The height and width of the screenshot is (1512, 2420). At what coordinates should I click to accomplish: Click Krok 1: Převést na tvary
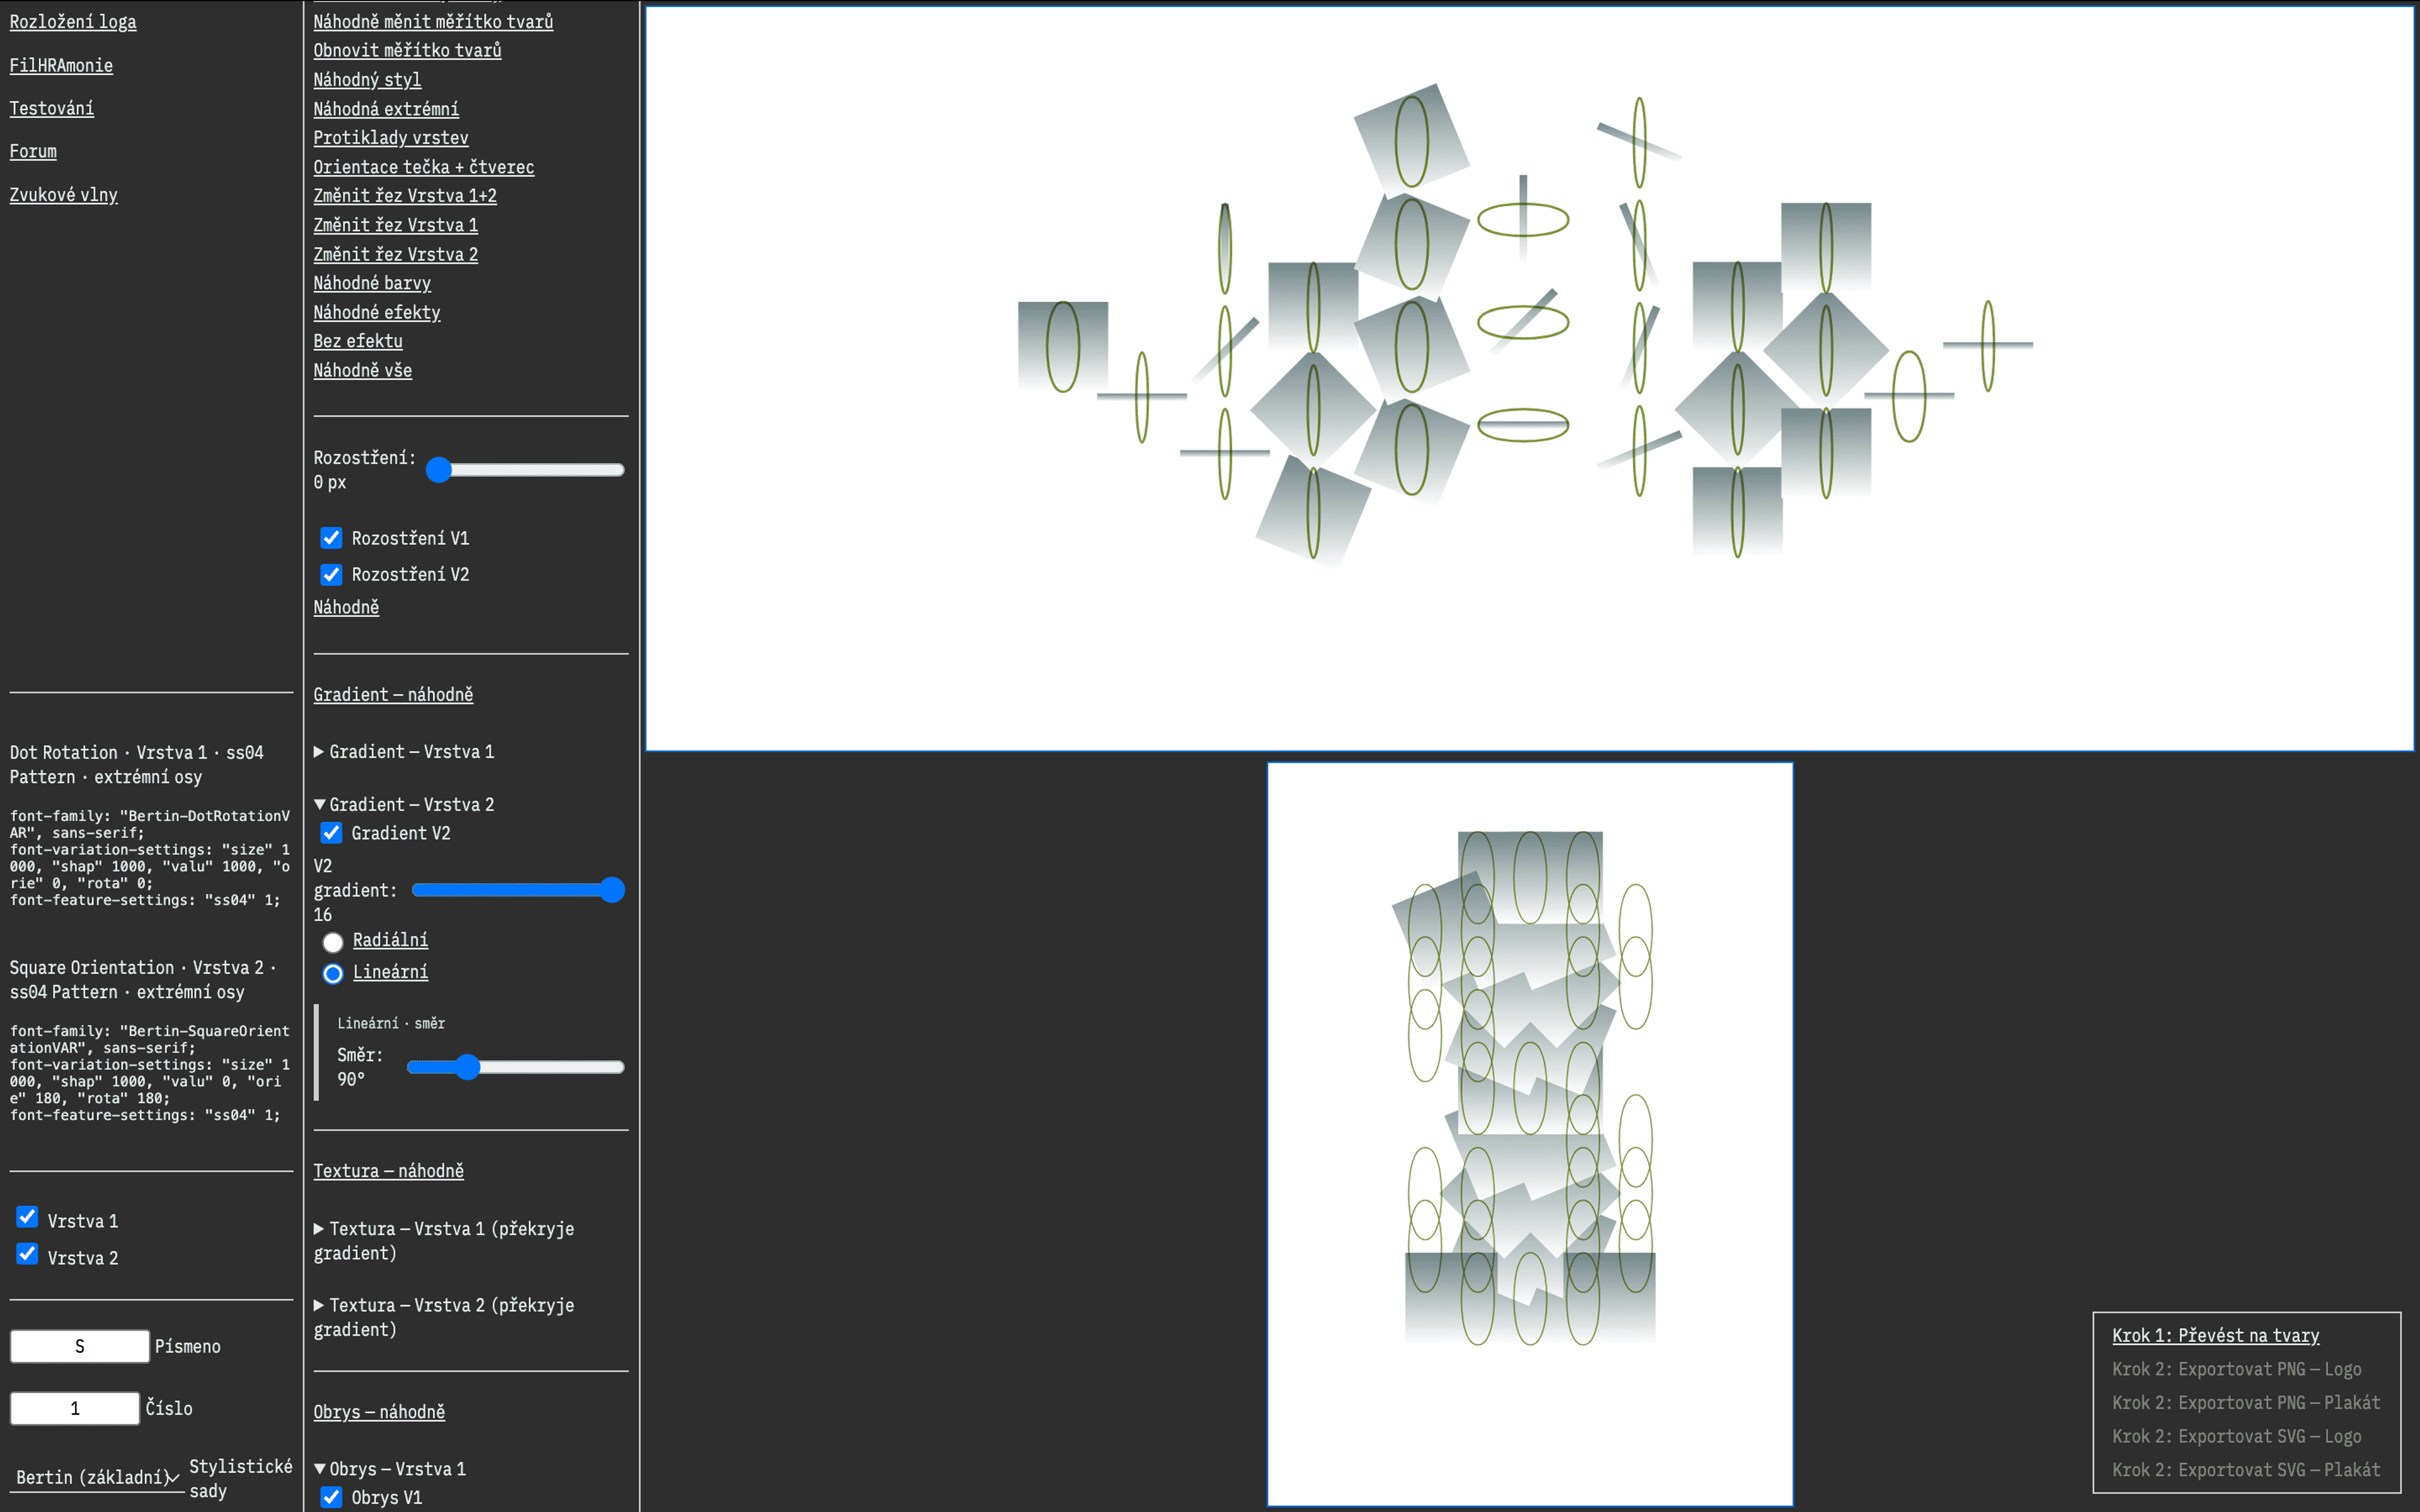click(x=2215, y=1335)
